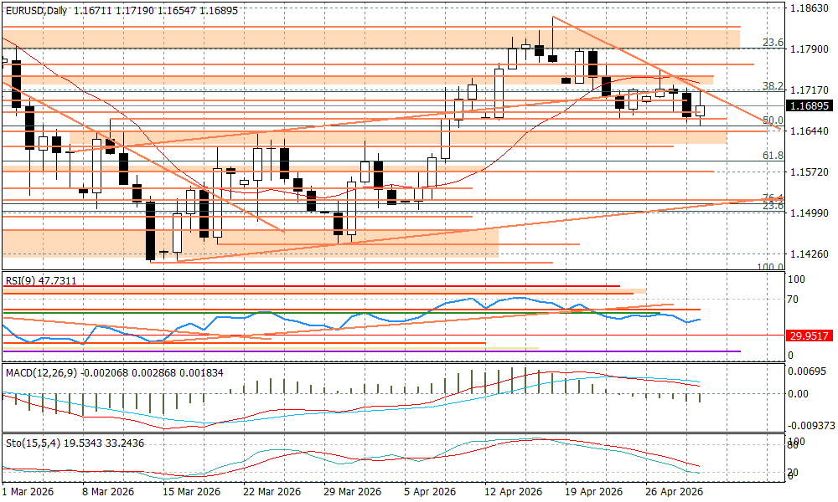The image size is (838, 502).
Task: Click the Sto(15,5,4) stochastic label
Action: point(32,442)
